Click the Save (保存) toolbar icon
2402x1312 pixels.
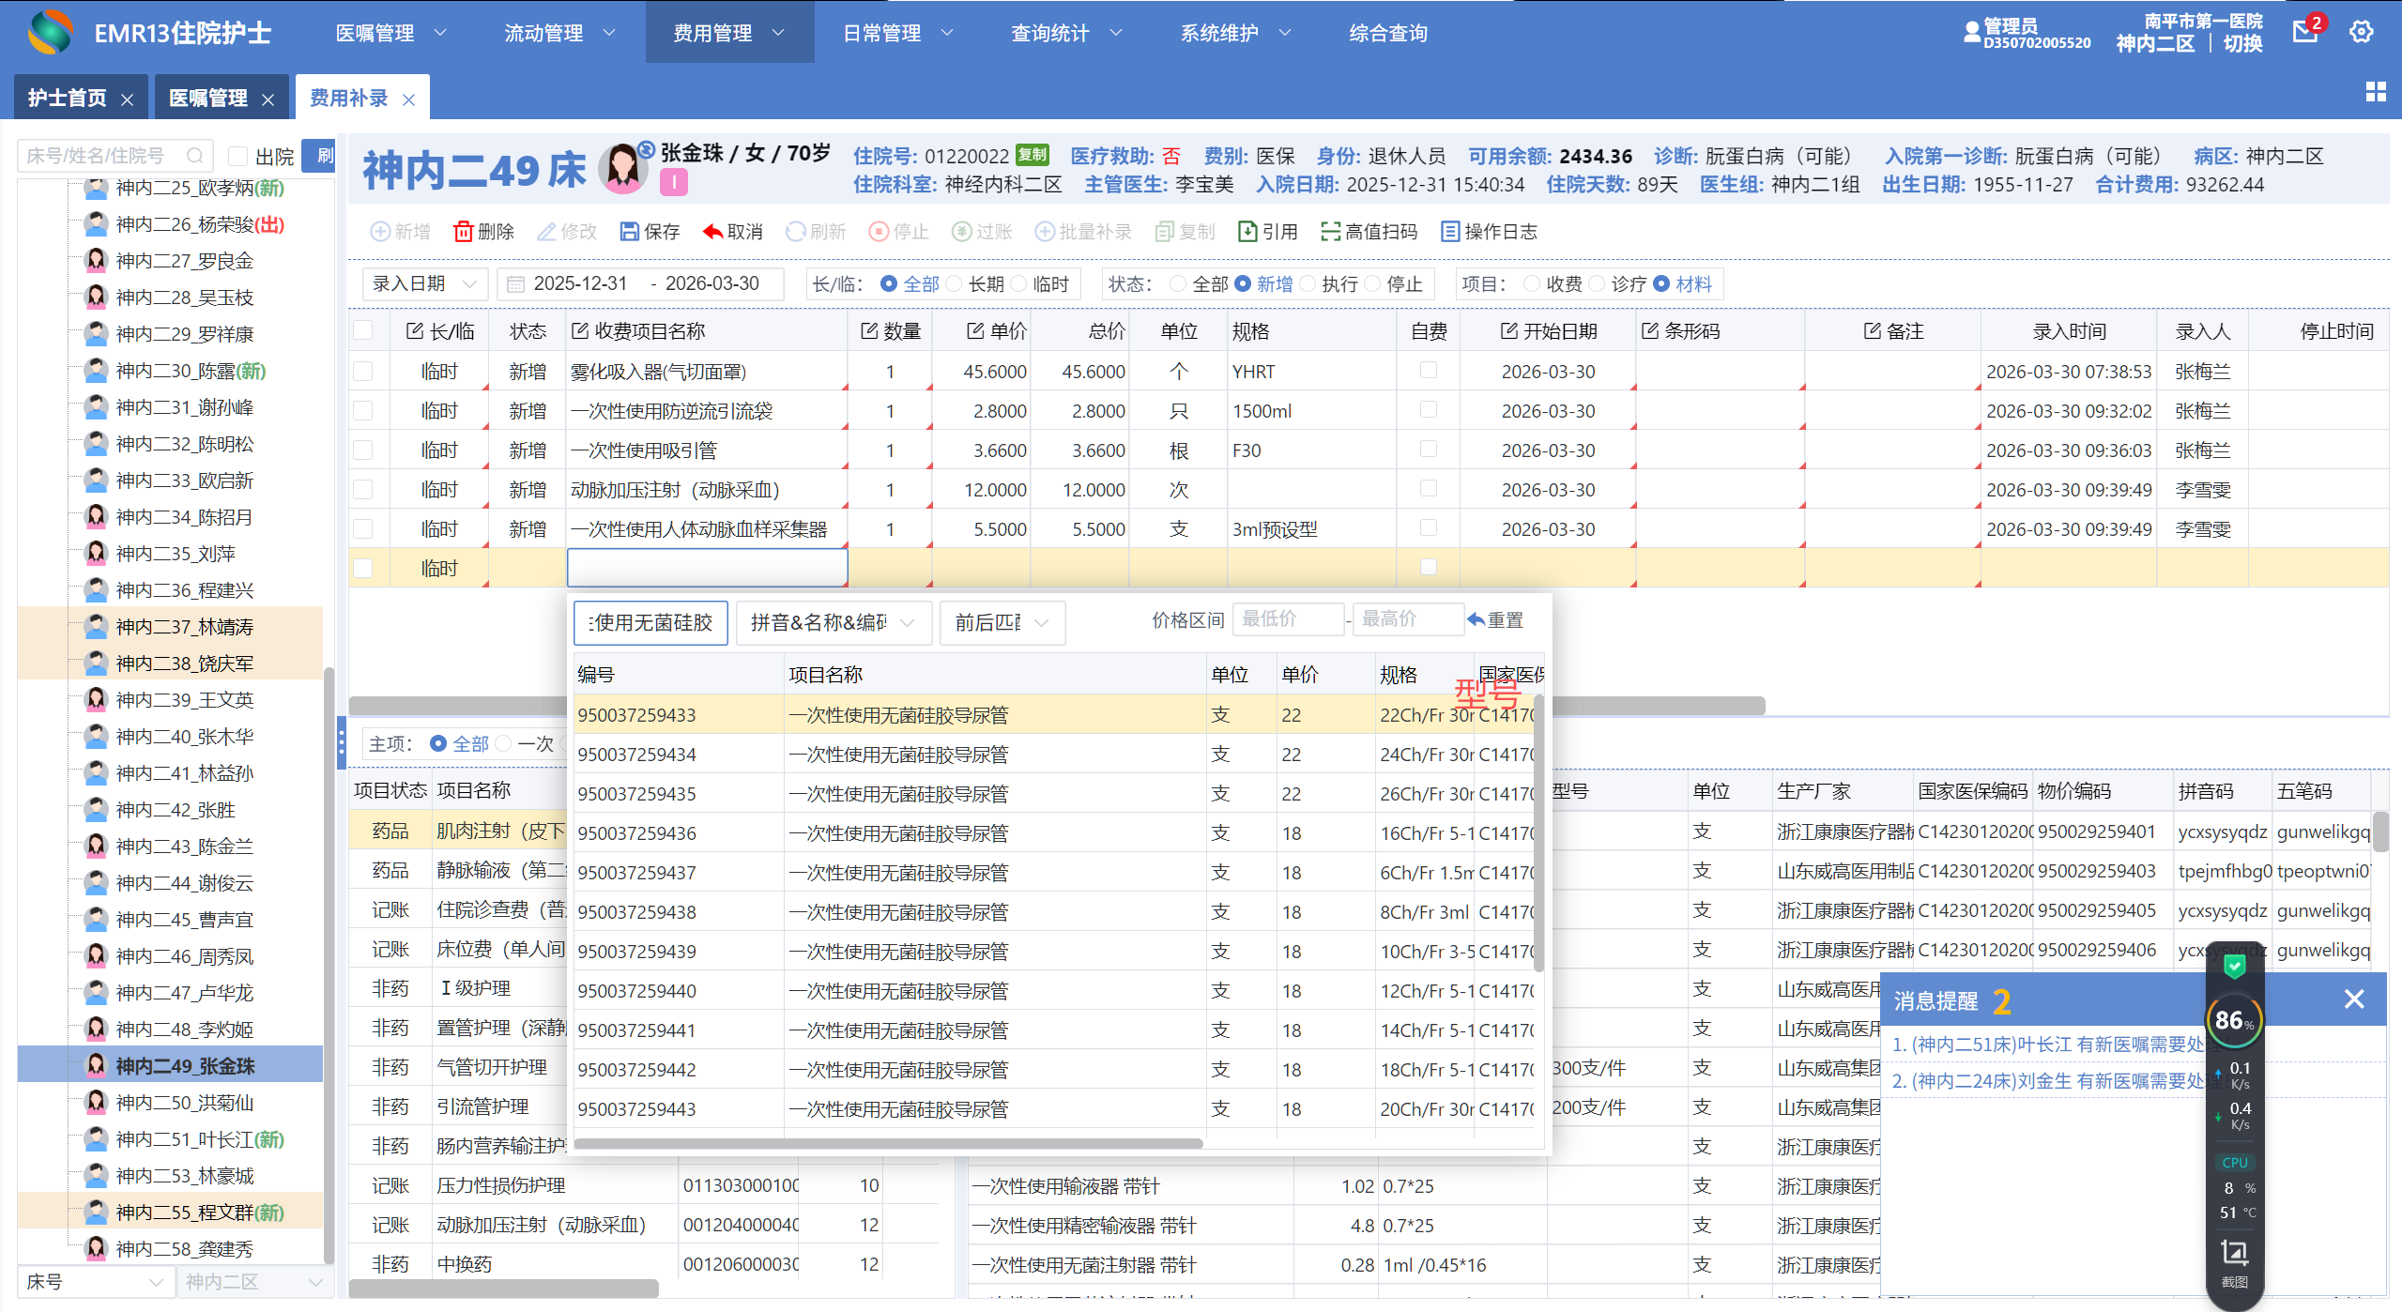pyautogui.click(x=629, y=232)
